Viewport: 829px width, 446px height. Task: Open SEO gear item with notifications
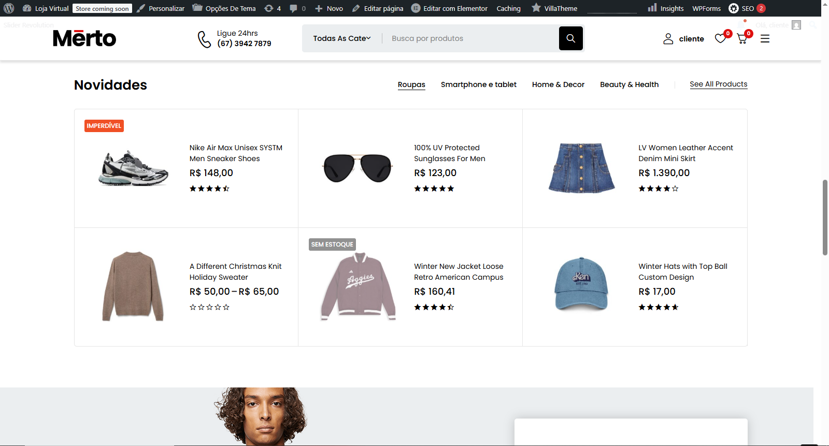(x=747, y=8)
